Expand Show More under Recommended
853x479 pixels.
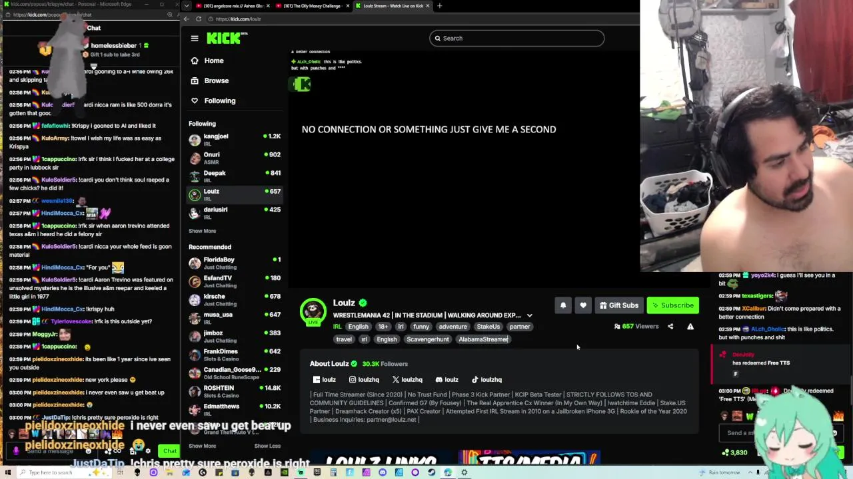[x=202, y=446]
